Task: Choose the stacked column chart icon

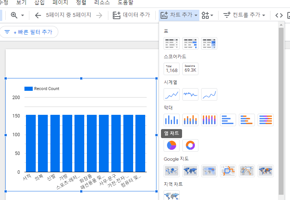Action: [x=190, y=120]
